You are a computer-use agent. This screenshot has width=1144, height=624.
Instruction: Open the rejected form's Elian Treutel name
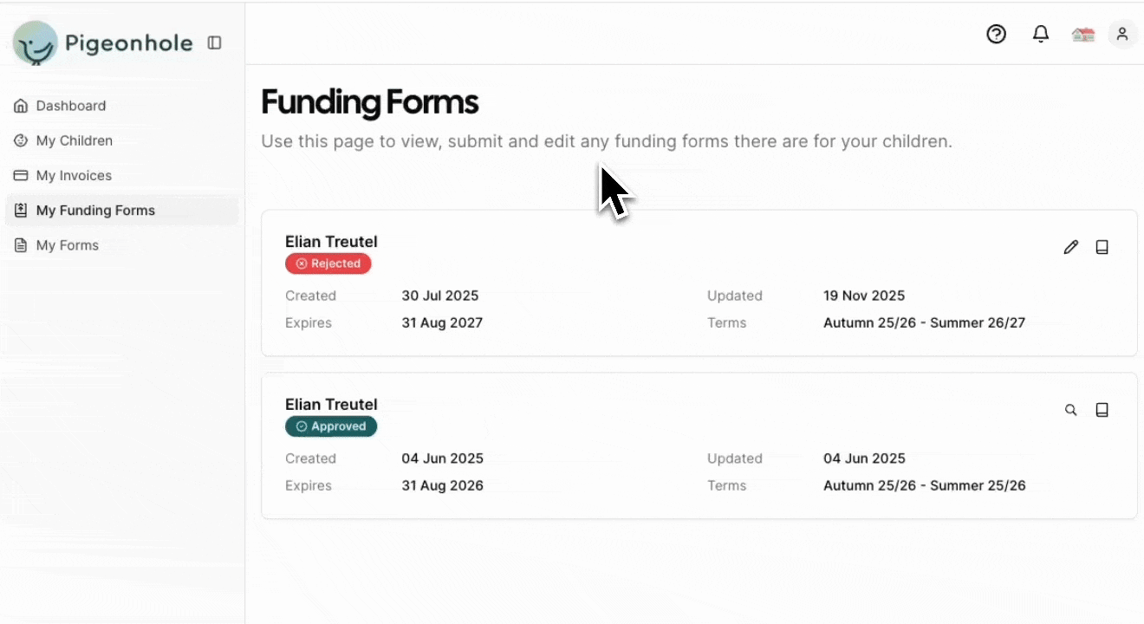[x=331, y=242]
